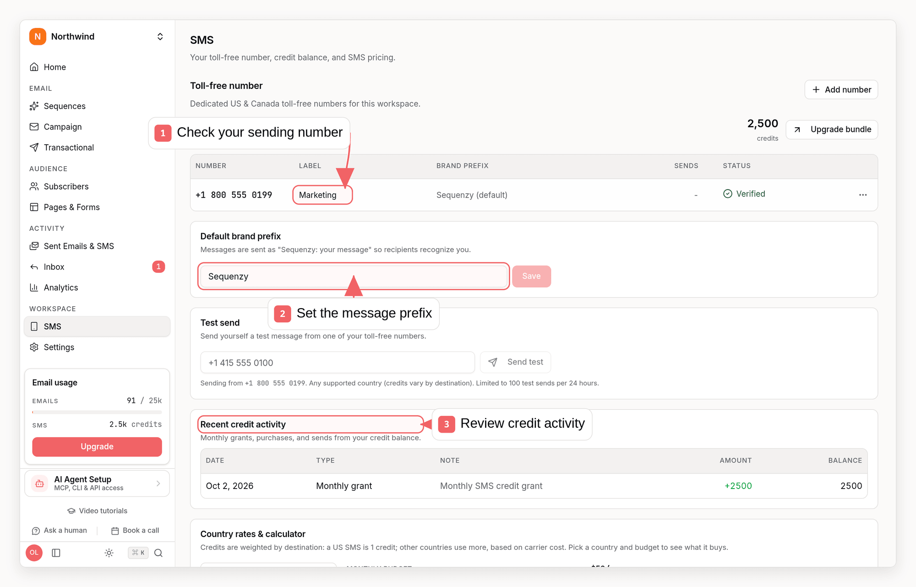Click the Verified checkmark status icon
The width and height of the screenshot is (916, 587).
point(727,194)
